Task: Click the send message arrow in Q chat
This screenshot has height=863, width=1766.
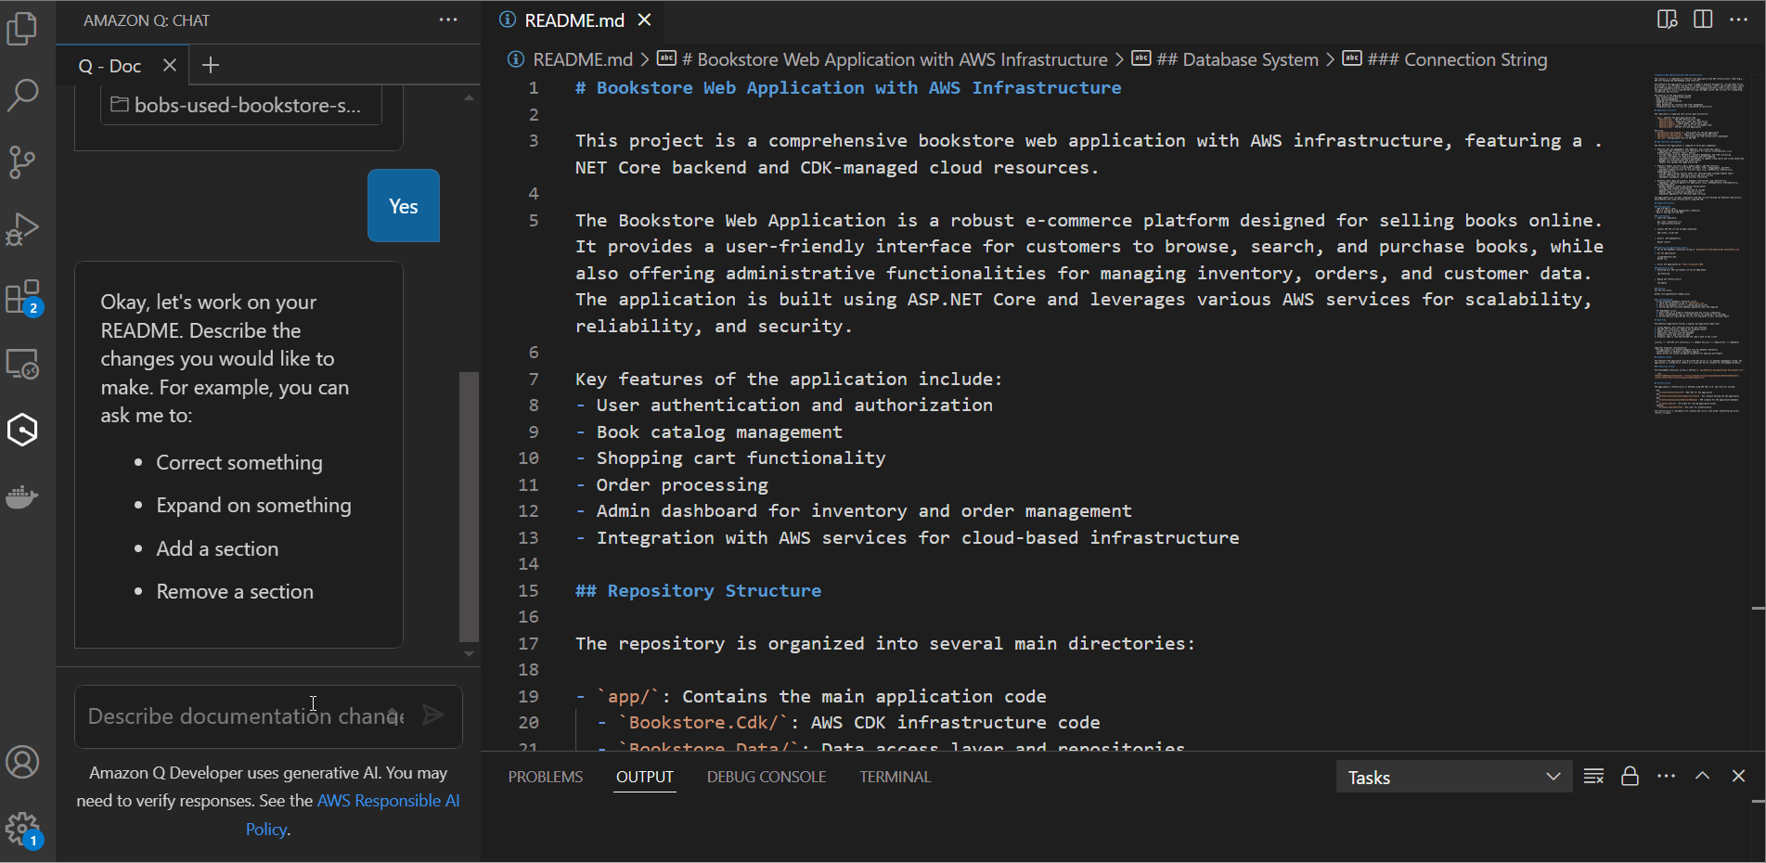Action: pos(432,715)
